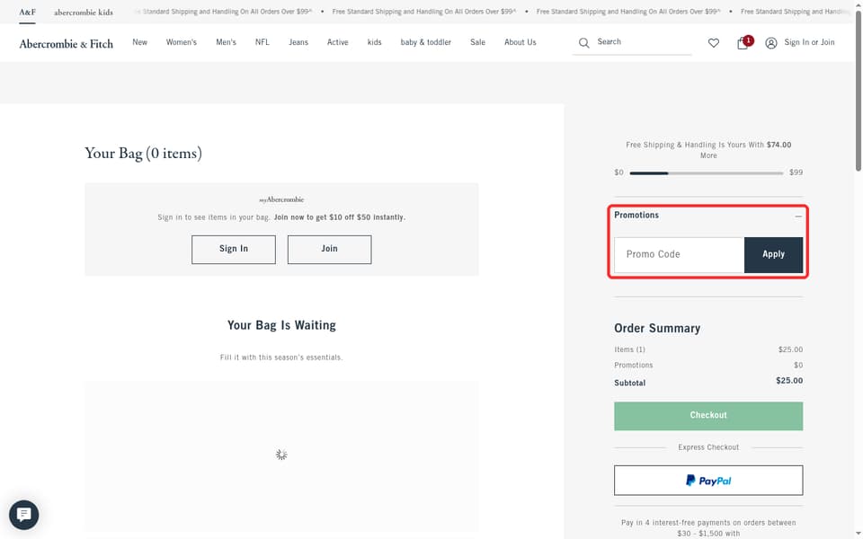The height and width of the screenshot is (539, 863).
Task: Open the wishlist heart icon
Action: coord(713,43)
